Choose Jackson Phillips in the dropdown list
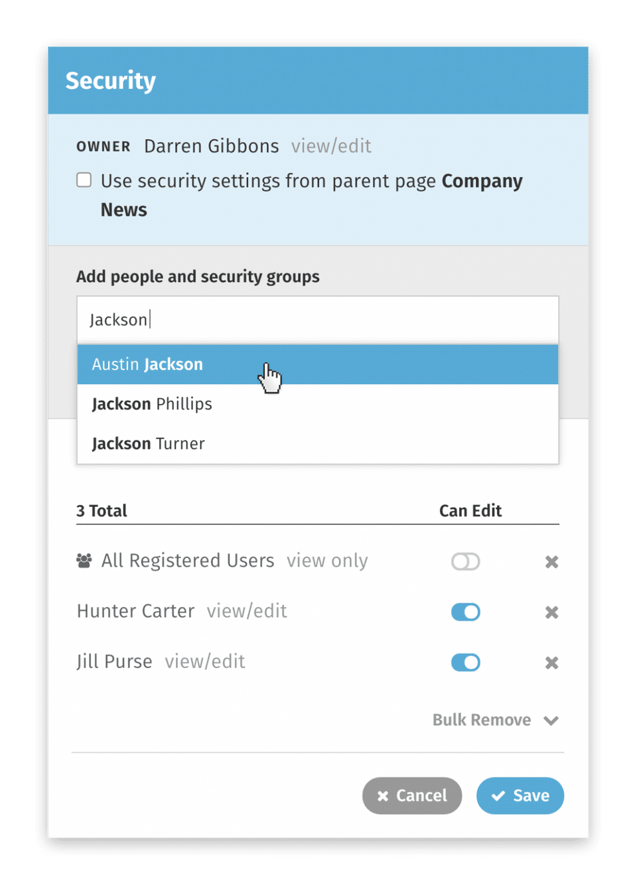This screenshot has height=893, width=637. click(x=152, y=404)
